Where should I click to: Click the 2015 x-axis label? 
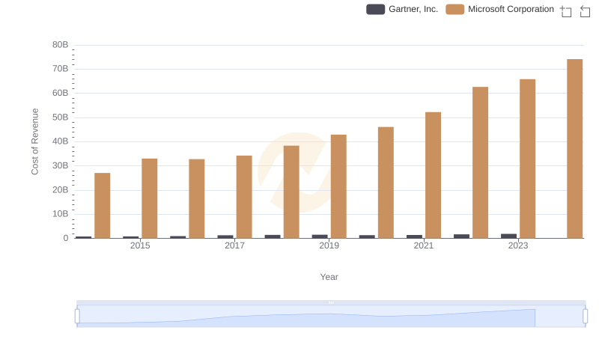pos(140,245)
